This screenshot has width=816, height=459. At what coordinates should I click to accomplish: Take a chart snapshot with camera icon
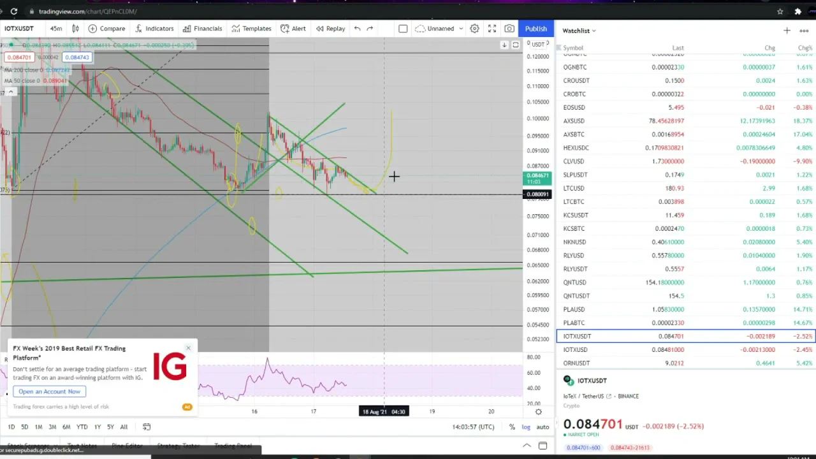[509, 29]
